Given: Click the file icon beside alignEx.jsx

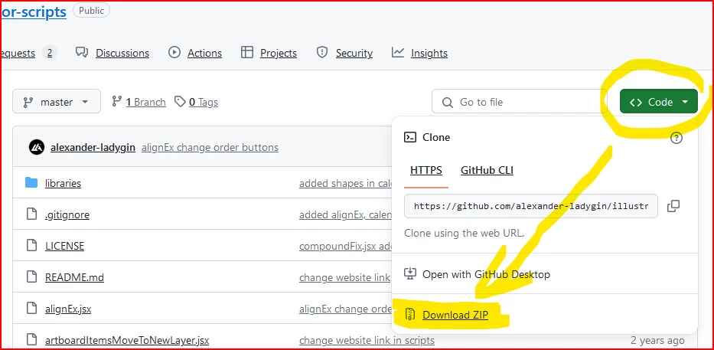Looking at the screenshot, I should (31, 308).
